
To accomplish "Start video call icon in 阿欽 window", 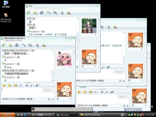I will (42, 13).
